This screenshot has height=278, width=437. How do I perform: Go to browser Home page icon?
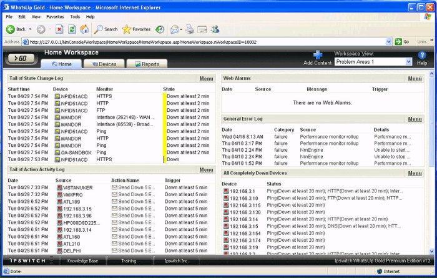click(x=84, y=29)
